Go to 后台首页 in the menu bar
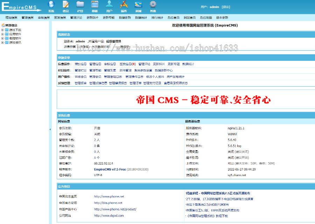Screen dimensions: 315x224 [173, 17]
